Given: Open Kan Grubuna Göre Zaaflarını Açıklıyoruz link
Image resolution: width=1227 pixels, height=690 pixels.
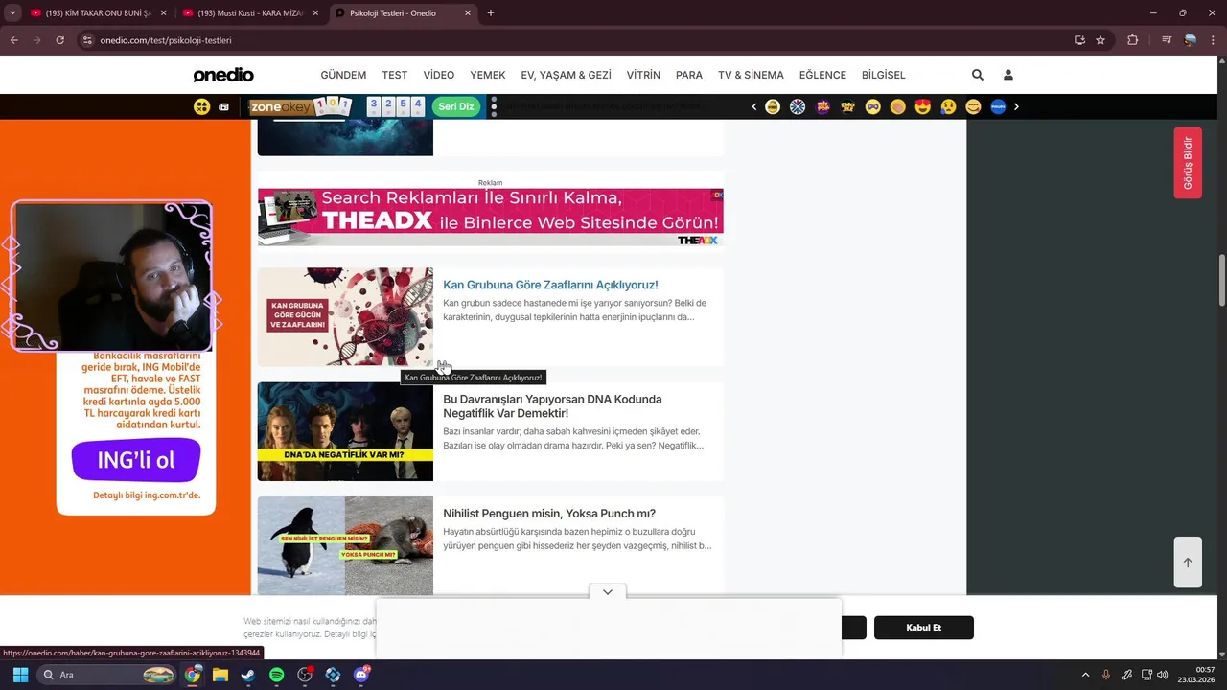Looking at the screenshot, I should point(550,285).
